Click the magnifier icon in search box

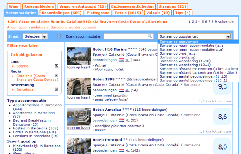point(150,36)
